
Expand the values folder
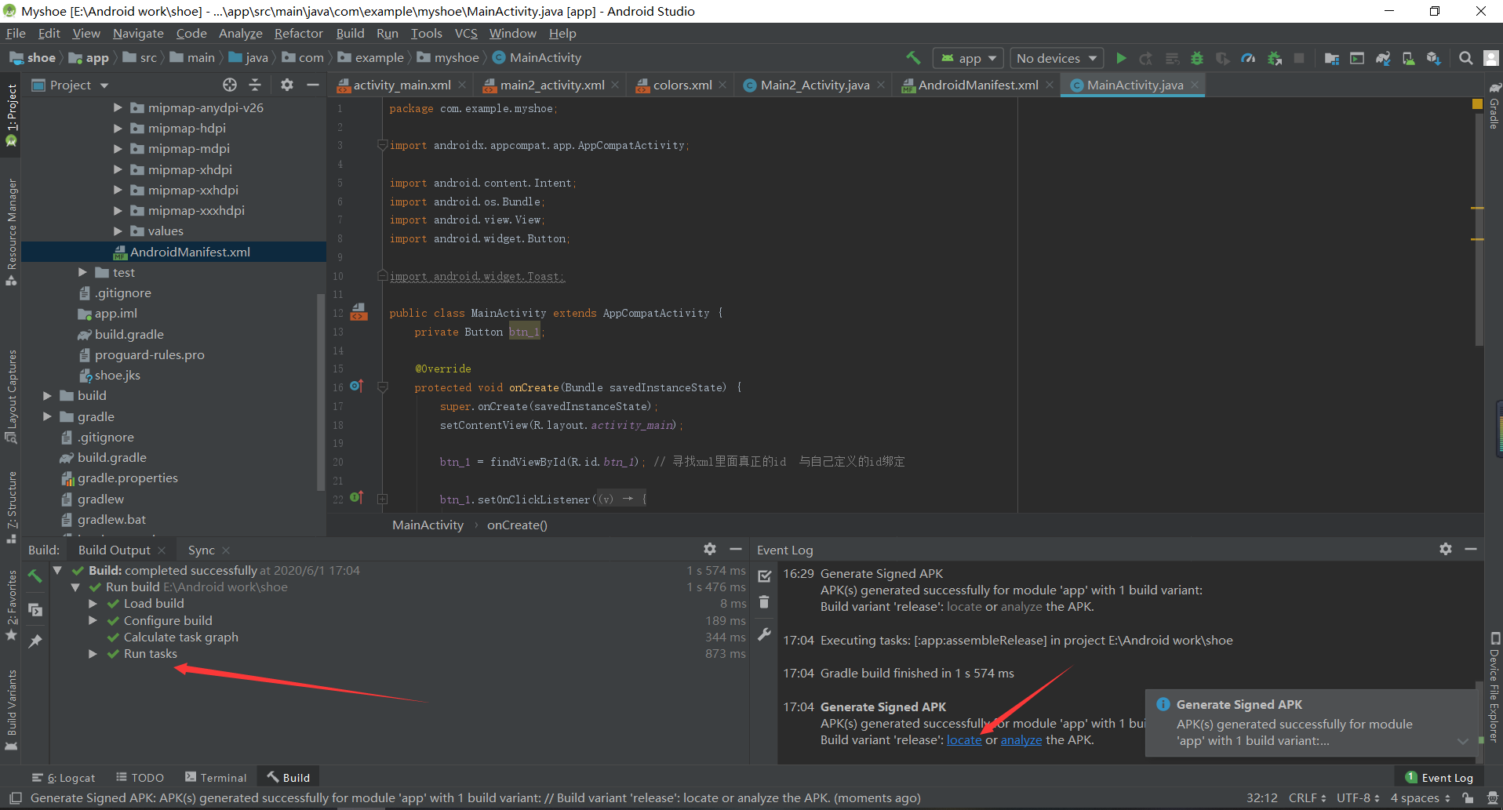coord(118,231)
